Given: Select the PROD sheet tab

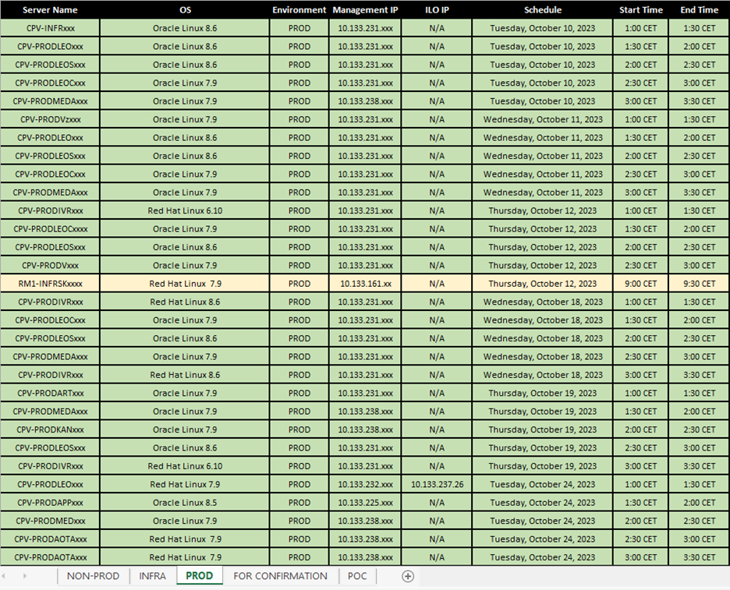Looking at the screenshot, I should [199, 575].
